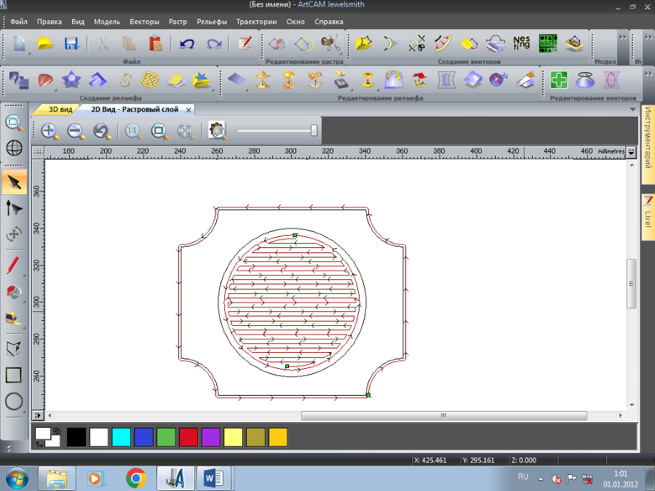Click the green plus vector editing icon
This screenshot has height=491, width=655.
(559, 79)
